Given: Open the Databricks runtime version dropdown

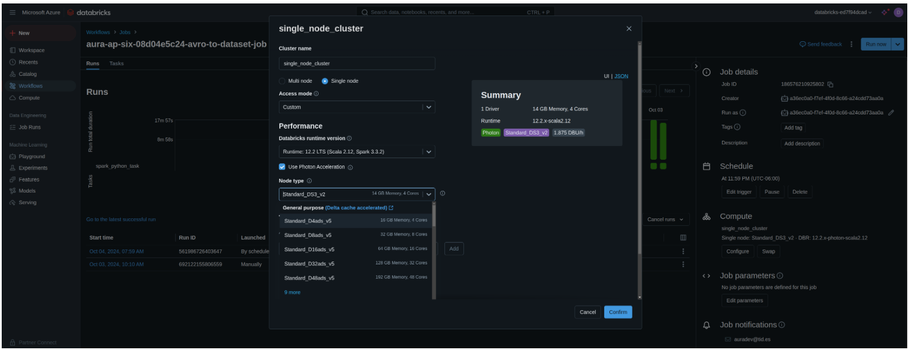Looking at the screenshot, I should point(356,152).
